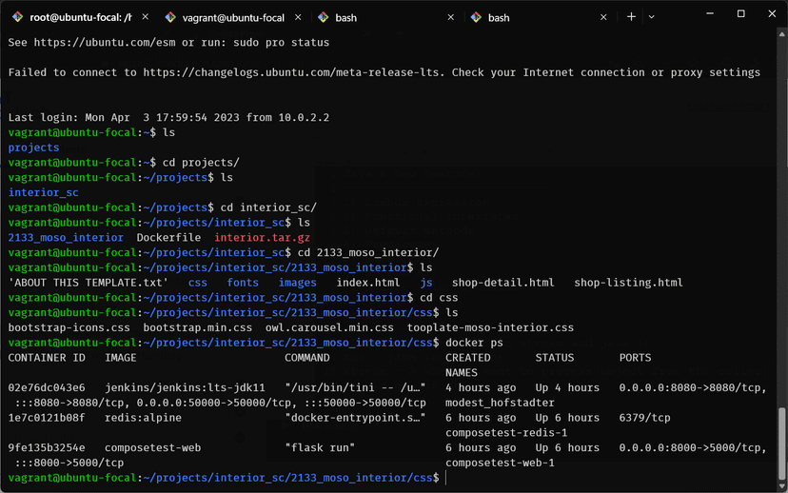Click the vagrant@ubuntu-focal tab icon
The image size is (788, 493).
coord(170,17)
